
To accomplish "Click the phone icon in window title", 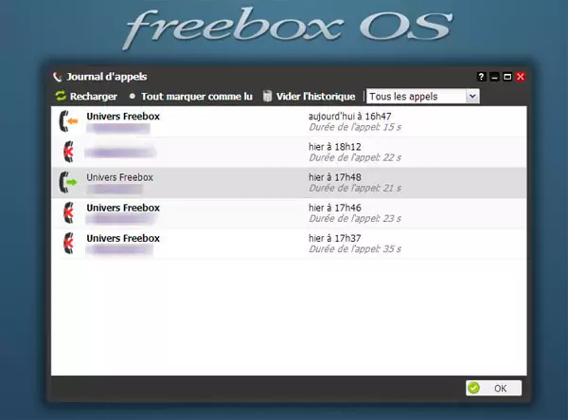I will click(58, 77).
